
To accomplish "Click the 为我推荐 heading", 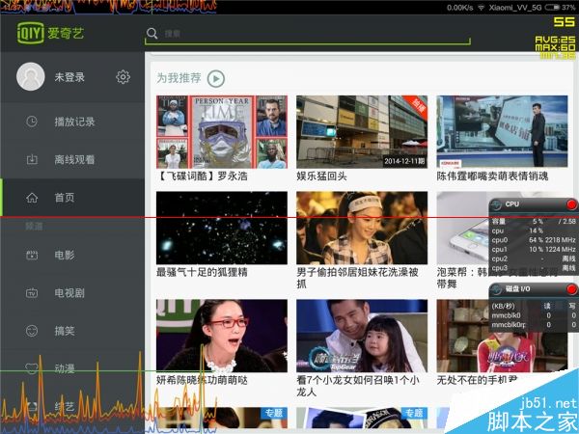I will pyautogui.click(x=179, y=78).
